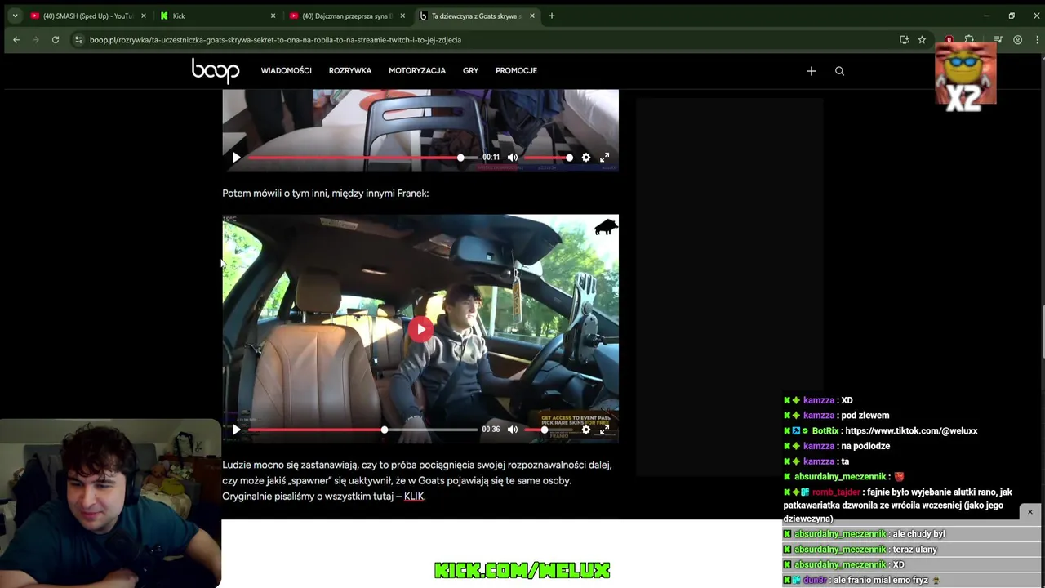The width and height of the screenshot is (1045, 588).
Task: Open the MOTORYZACJA menu section
Action: (x=417, y=71)
